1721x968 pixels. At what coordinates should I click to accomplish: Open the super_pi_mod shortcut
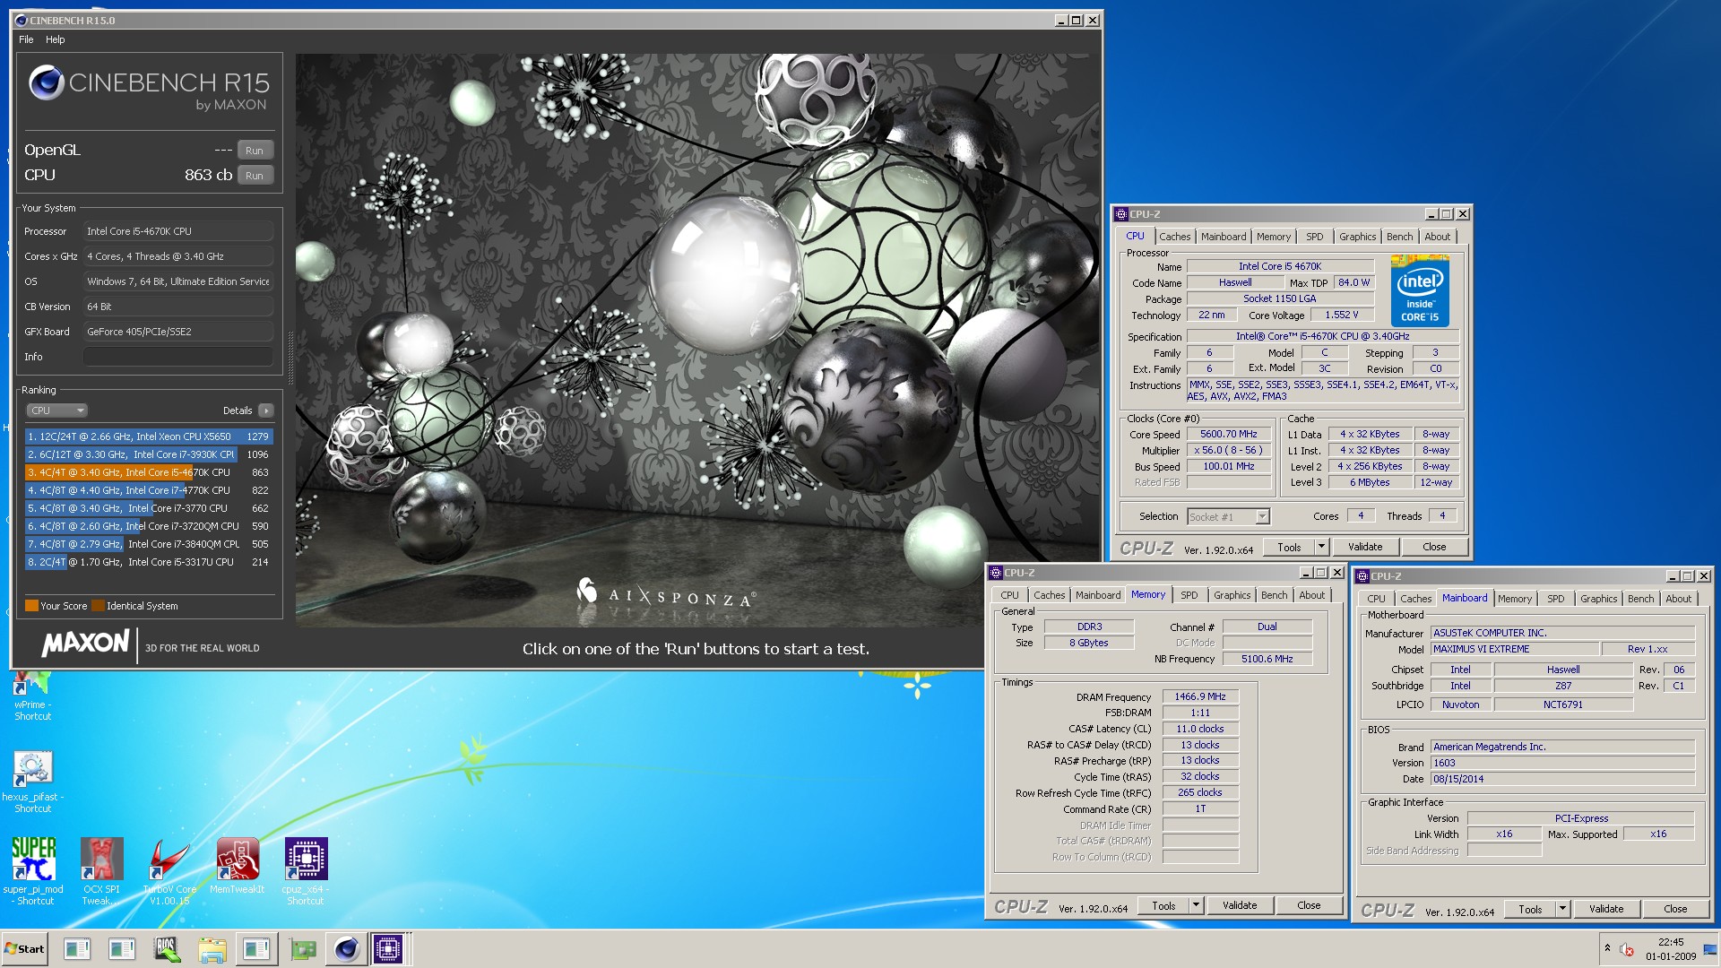point(33,870)
